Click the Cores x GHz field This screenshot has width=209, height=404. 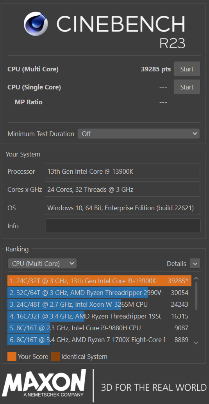123,189
